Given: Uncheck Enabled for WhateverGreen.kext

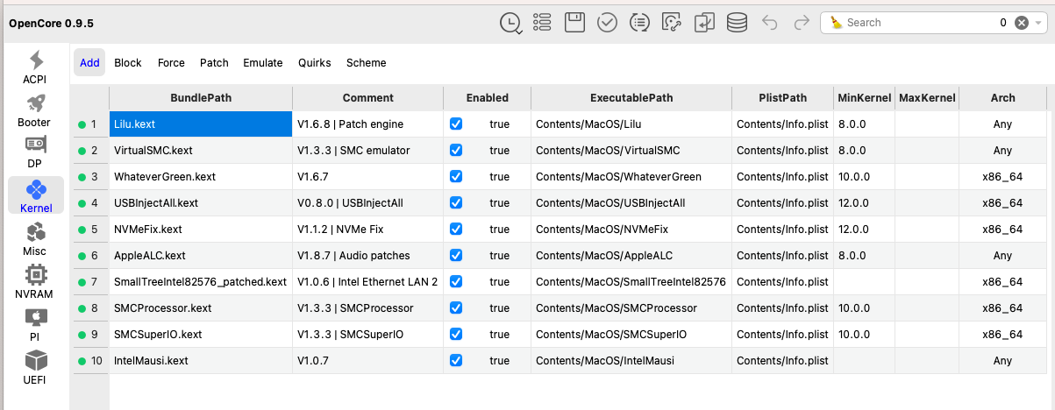Looking at the screenshot, I should pyautogui.click(x=456, y=177).
